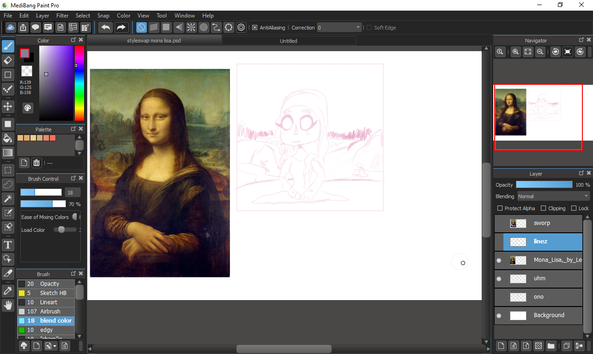Enable the radial snap guide

191,27
